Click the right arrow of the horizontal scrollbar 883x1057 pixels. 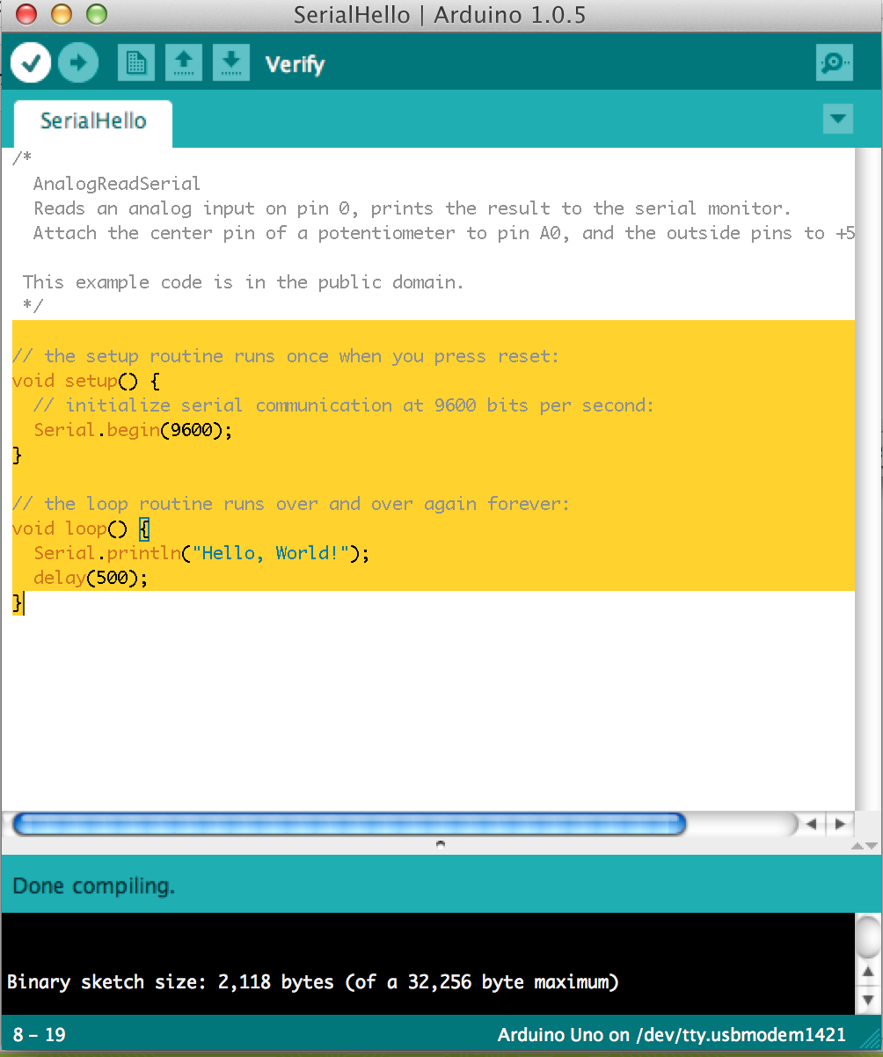[x=841, y=824]
